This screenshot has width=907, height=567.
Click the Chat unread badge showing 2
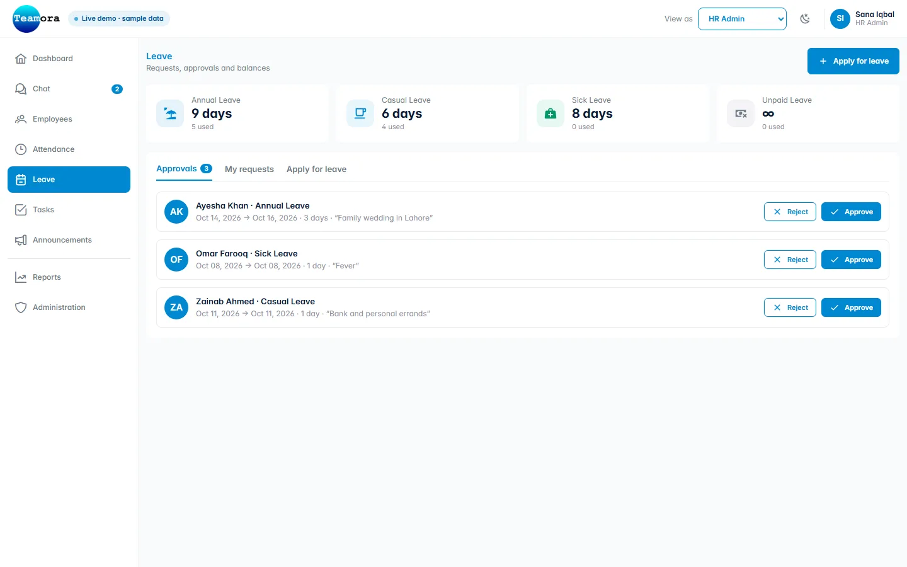pyautogui.click(x=117, y=89)
